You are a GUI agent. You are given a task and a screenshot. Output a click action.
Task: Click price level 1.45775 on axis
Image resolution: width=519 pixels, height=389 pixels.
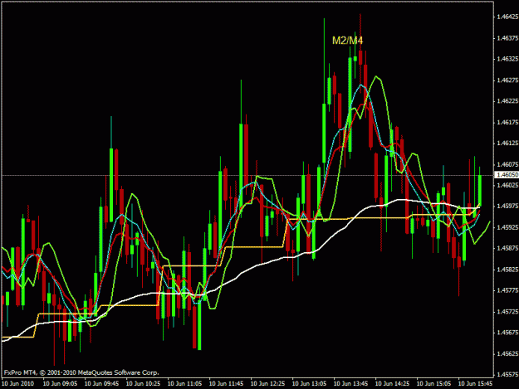pos(507,290)
